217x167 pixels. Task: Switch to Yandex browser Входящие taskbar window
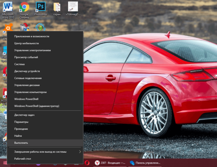coord(110,163)
